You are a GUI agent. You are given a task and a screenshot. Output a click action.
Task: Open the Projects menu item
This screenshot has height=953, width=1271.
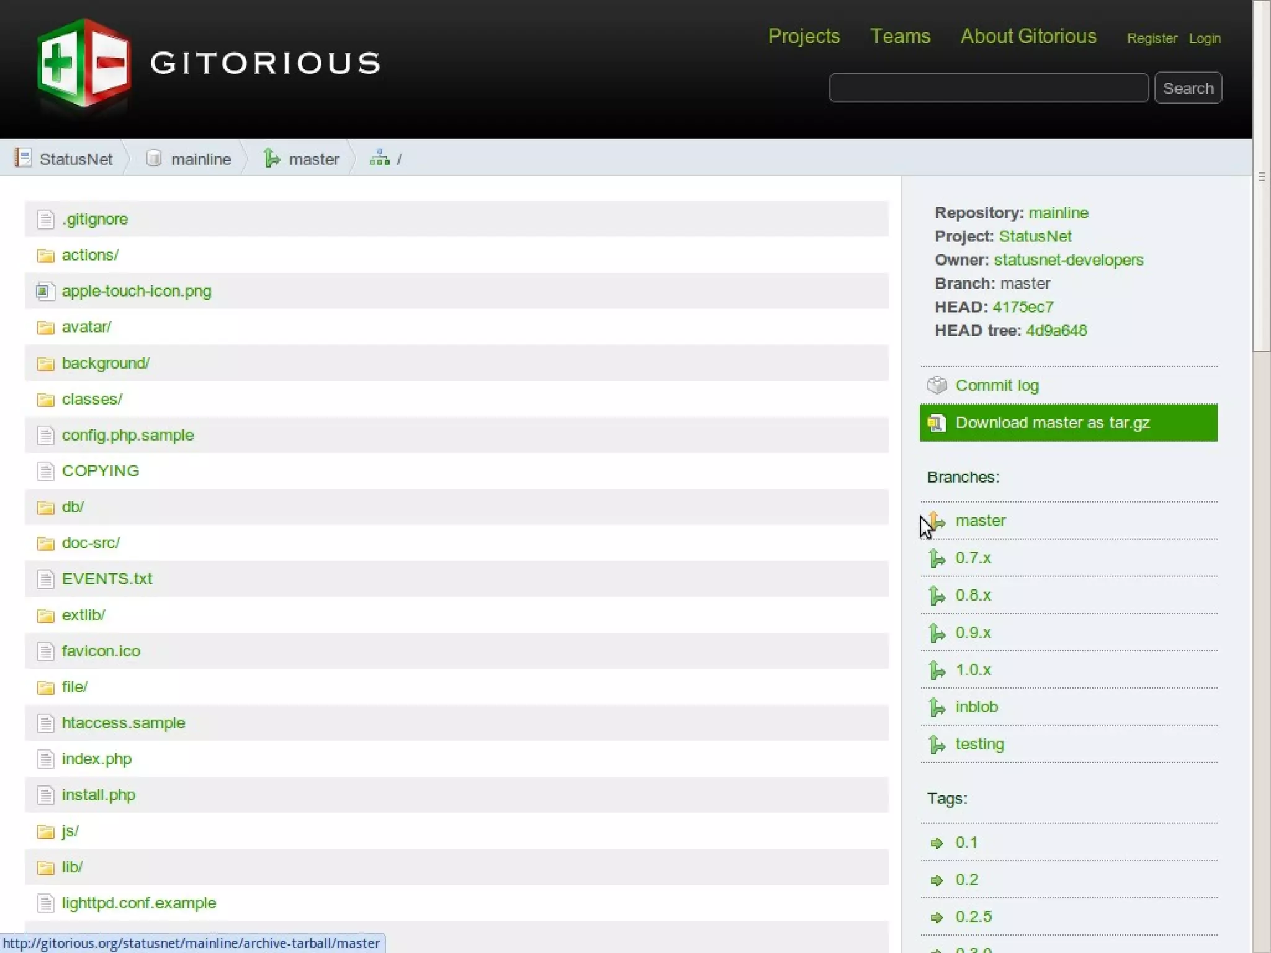804,36
